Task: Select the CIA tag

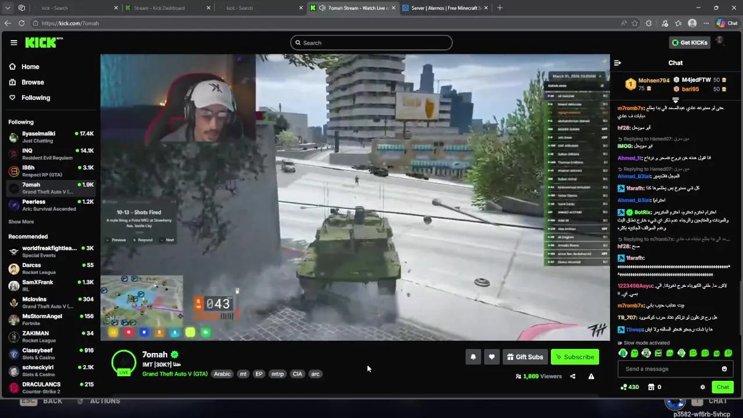Action: [x=297, y=374]
